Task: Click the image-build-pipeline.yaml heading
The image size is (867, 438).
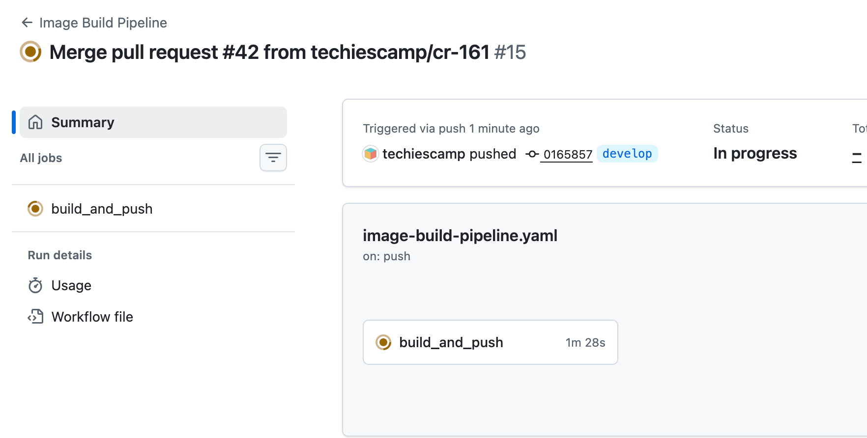Action: (x=460, y=236)
